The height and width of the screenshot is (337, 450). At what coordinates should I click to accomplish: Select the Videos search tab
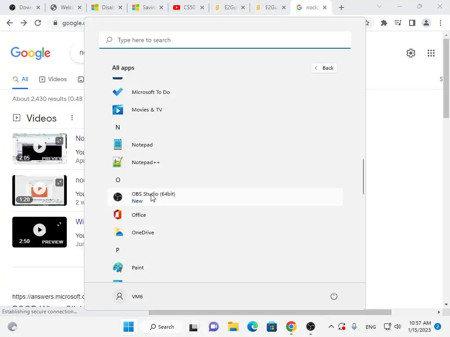click(53, 79)
